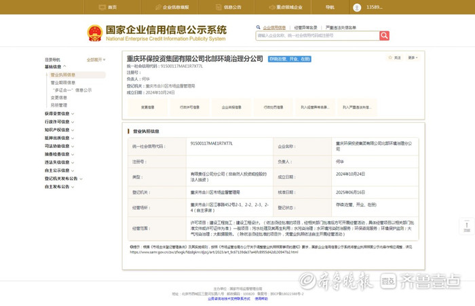Open the 使用帮助 footer link

coord(261,299)
